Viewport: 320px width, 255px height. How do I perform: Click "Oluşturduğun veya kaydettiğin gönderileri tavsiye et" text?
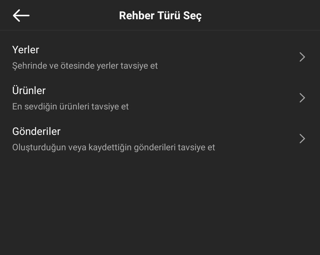tap(113, 147)
